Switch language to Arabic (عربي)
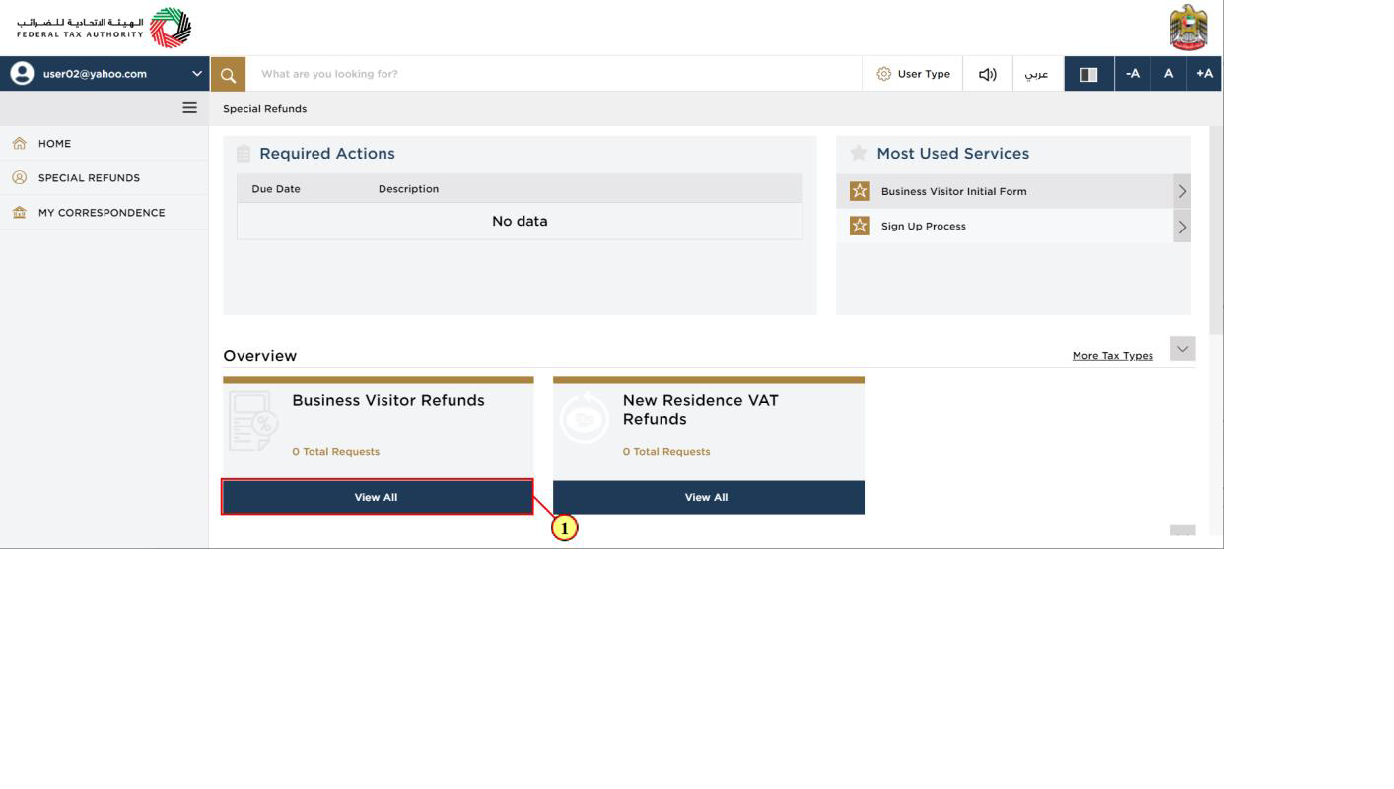 (1037, 74)
